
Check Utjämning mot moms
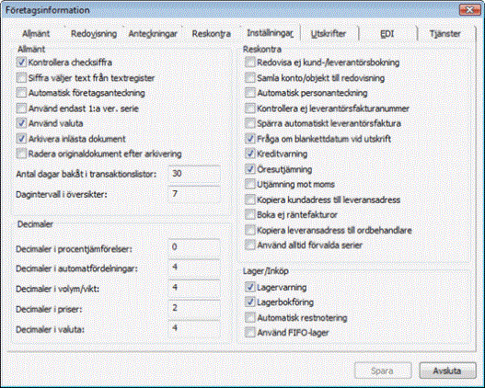(x=250, y=184)
